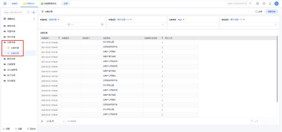The width and height of the screenshot is (282, 132).
Task: Click the table export icon near the page size box
Action: [42, 121]
